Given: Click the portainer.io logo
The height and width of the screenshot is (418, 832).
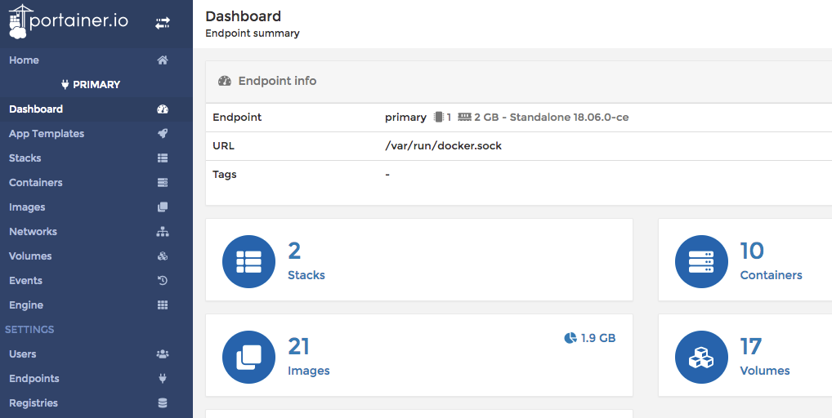Looking at the screenshot, I should pyautogui.click(x=69, y=21).
